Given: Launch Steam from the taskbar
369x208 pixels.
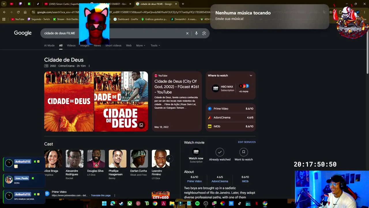Looking at the screenshot, I should click(x=121, y=203).
